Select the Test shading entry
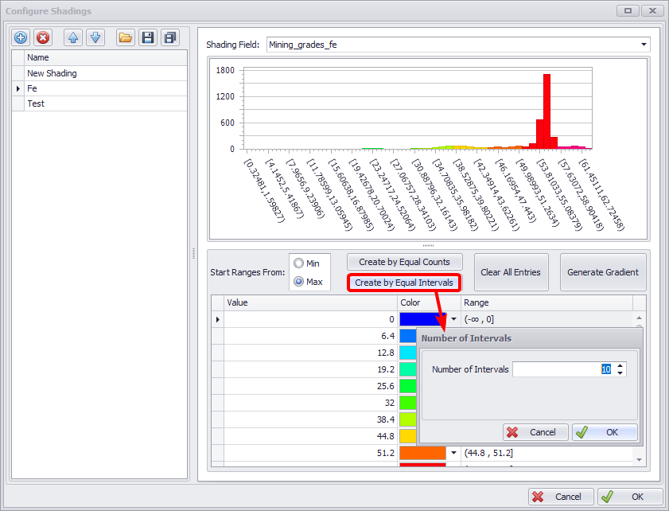Viewport: 669px width, 511px height. 36,103
